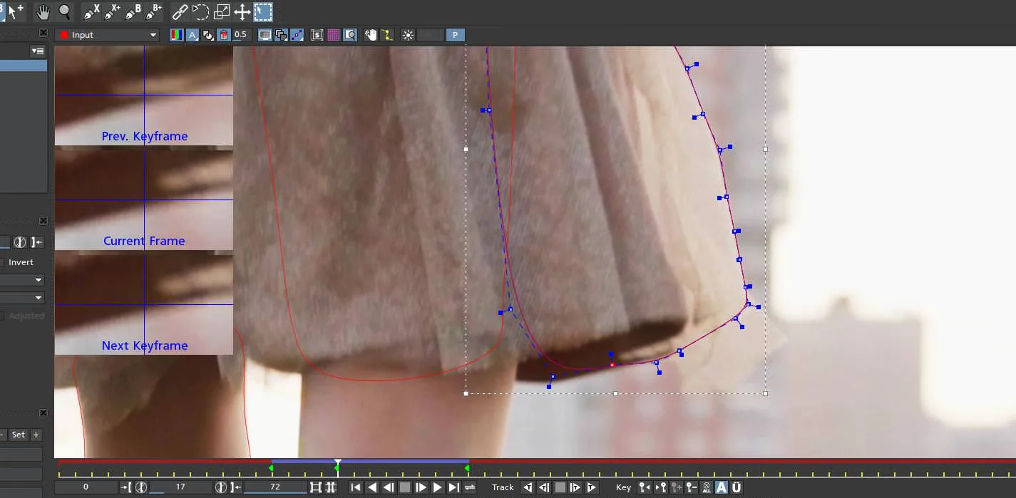Toggle the planar surface S button
This screenshot has width=1016, height=498.
317,35
